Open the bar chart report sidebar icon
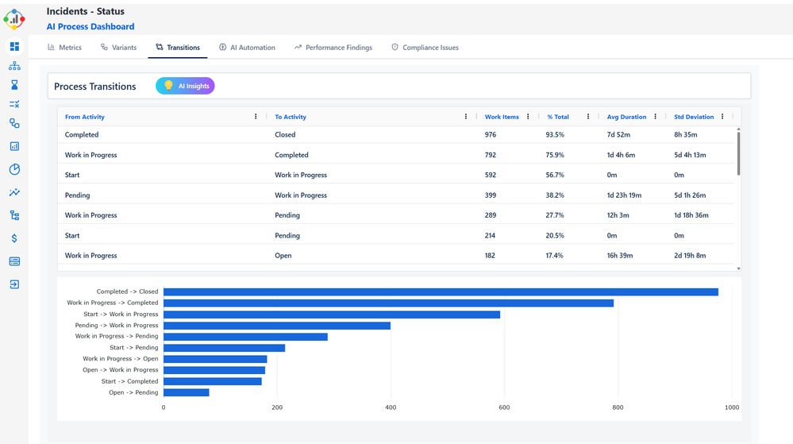This screenshot has width=793, height=444. (14, 146)
